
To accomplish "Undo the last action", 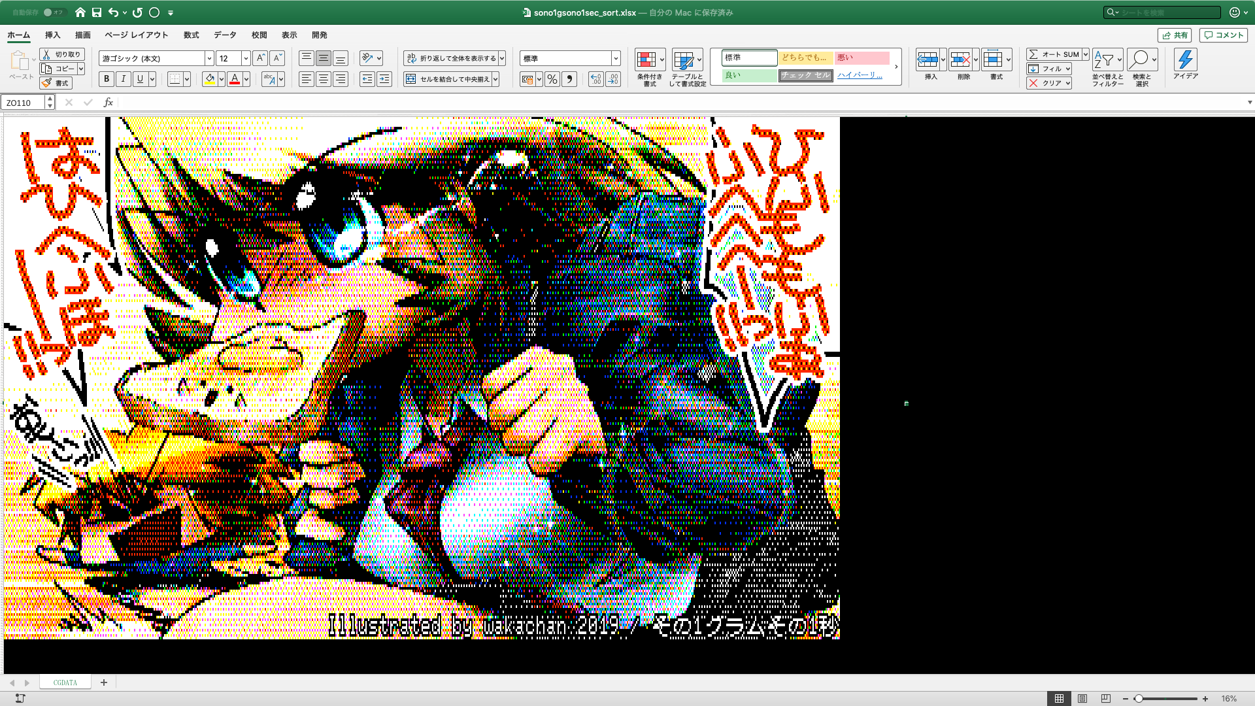I will click(x=114, y=12).
